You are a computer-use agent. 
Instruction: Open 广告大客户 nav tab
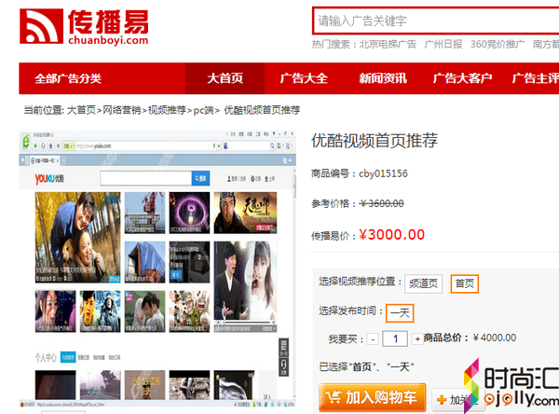click(462, 78)
